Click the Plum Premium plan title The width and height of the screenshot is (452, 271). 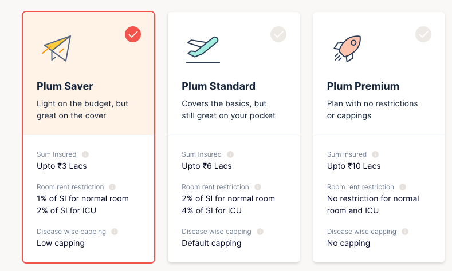(x=363, y=86)
